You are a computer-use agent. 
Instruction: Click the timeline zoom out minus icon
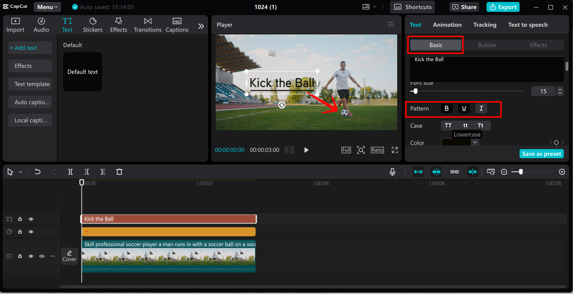coord(504,172)
